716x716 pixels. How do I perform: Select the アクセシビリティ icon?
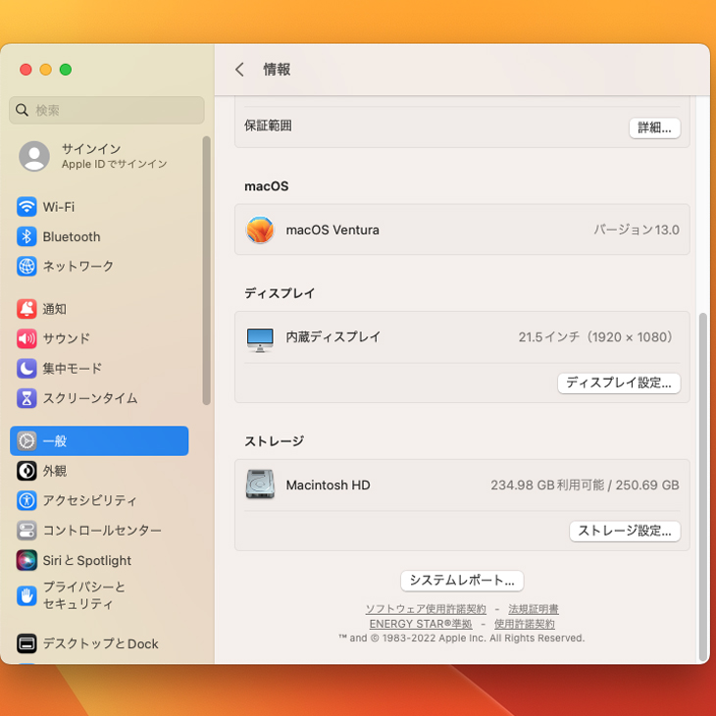click(x=26, y=500)
